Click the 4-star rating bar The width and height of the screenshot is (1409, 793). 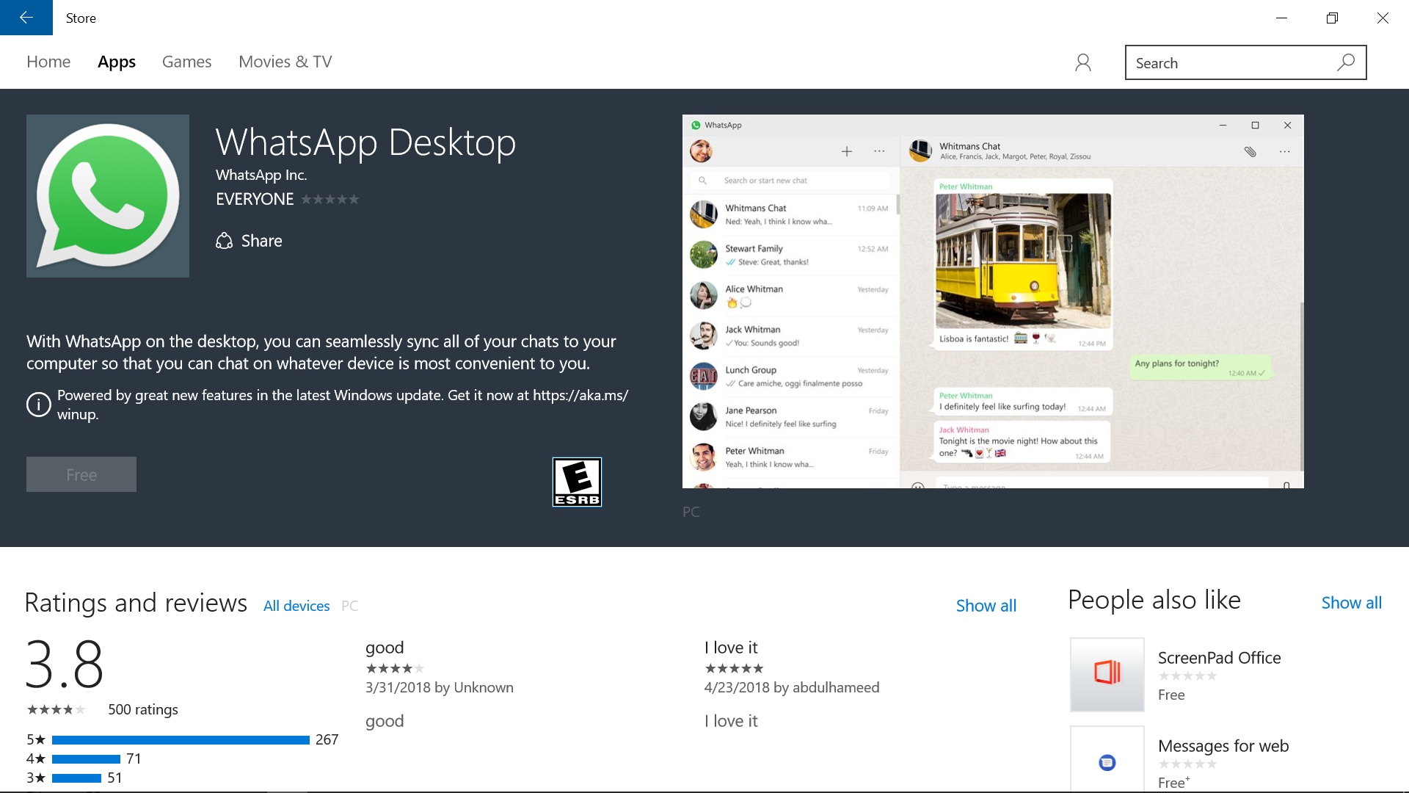coord(86,759)
